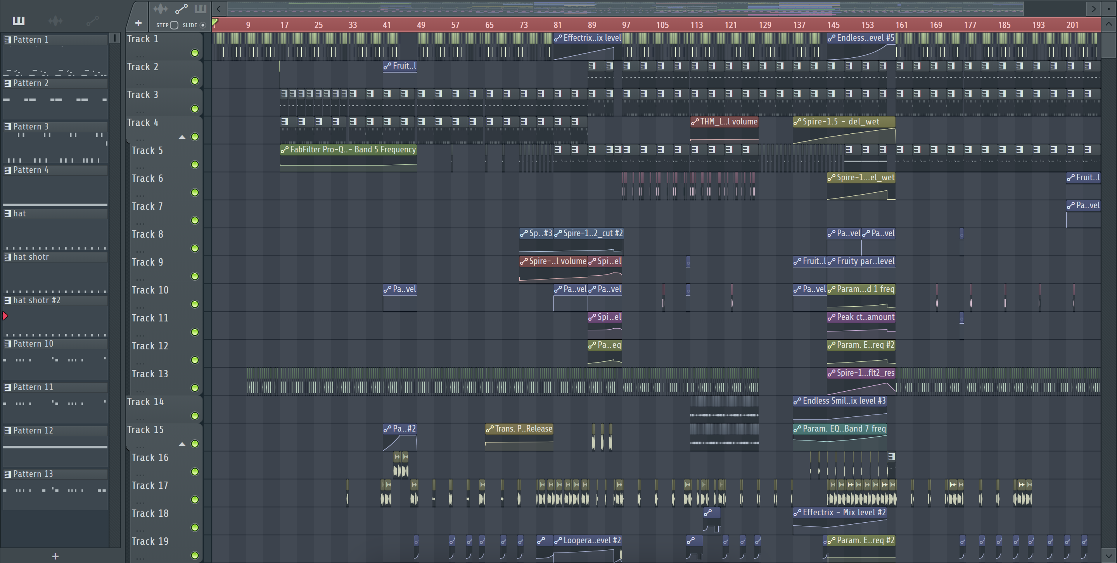Click the Pattern 10 piano icon

click(x=7, y=343)
